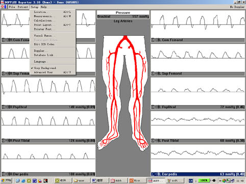Viewport: 246px width, 184px height.
Task: Select the L Dor pedis highlighted title bar
Action: tap(198, 174)
